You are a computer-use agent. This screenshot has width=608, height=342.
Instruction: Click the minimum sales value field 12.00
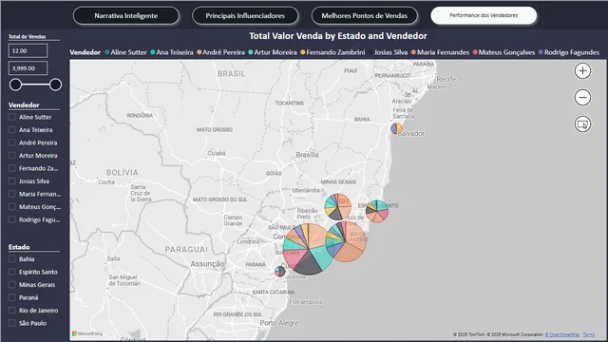28,50
